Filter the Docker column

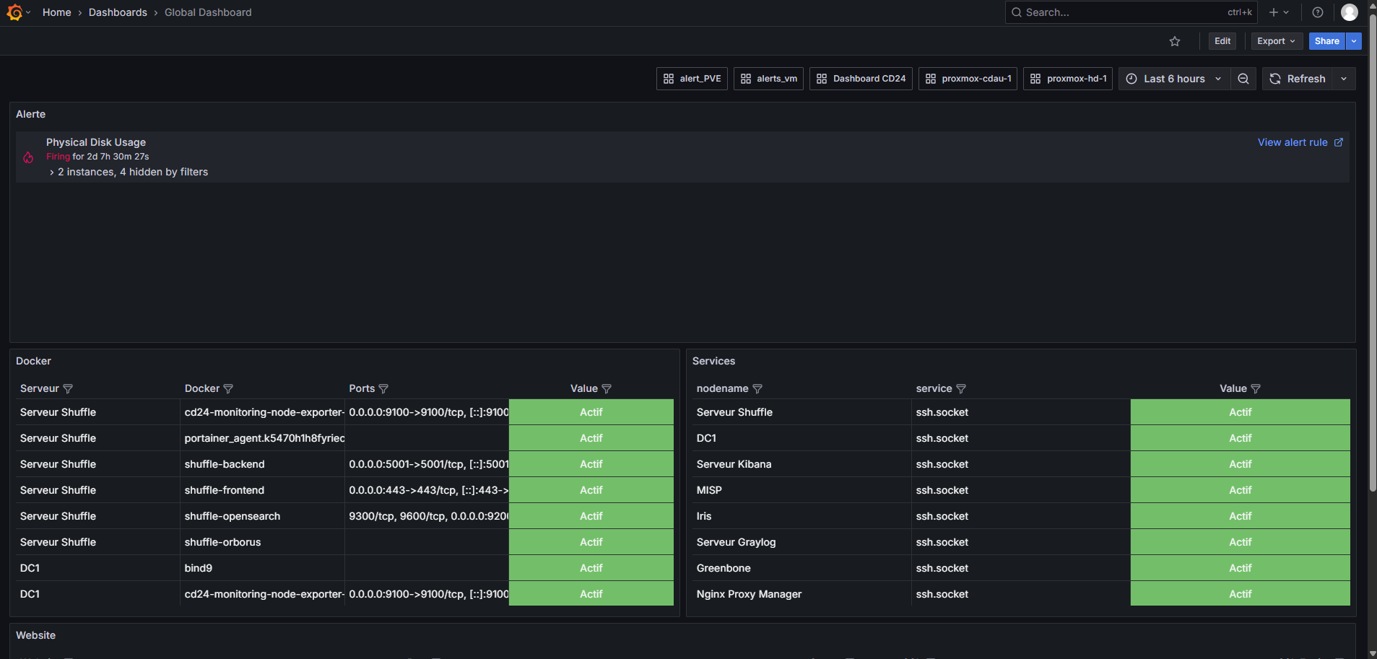pos(228,388)
